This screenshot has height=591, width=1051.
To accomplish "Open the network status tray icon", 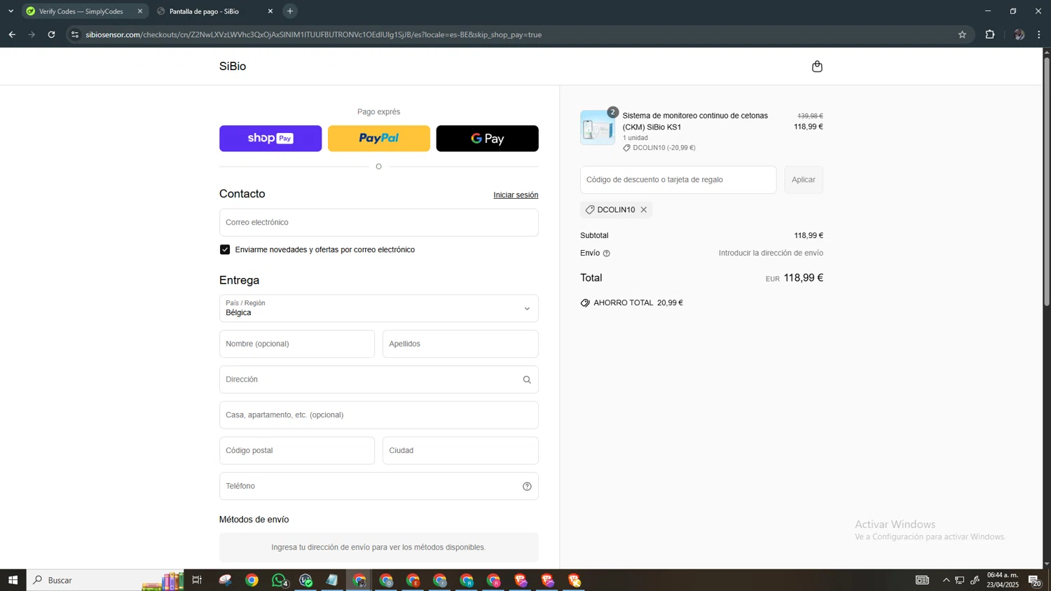I will pyautogui.click(x=960, y=580).
